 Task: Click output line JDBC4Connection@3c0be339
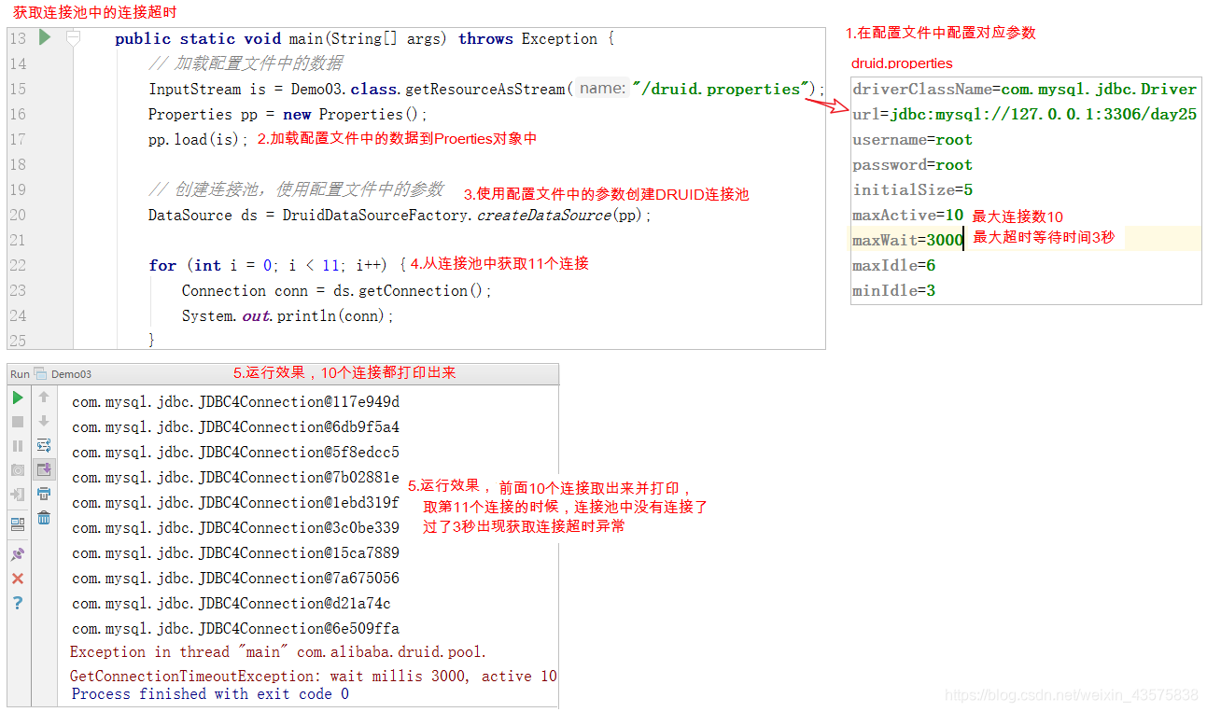click(x=235, y=528)
